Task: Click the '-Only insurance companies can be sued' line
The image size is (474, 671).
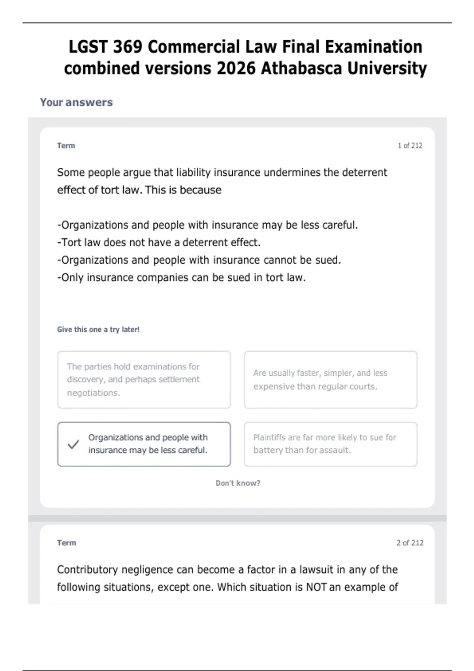Action: pyautogui.click(x=182, y=277)
